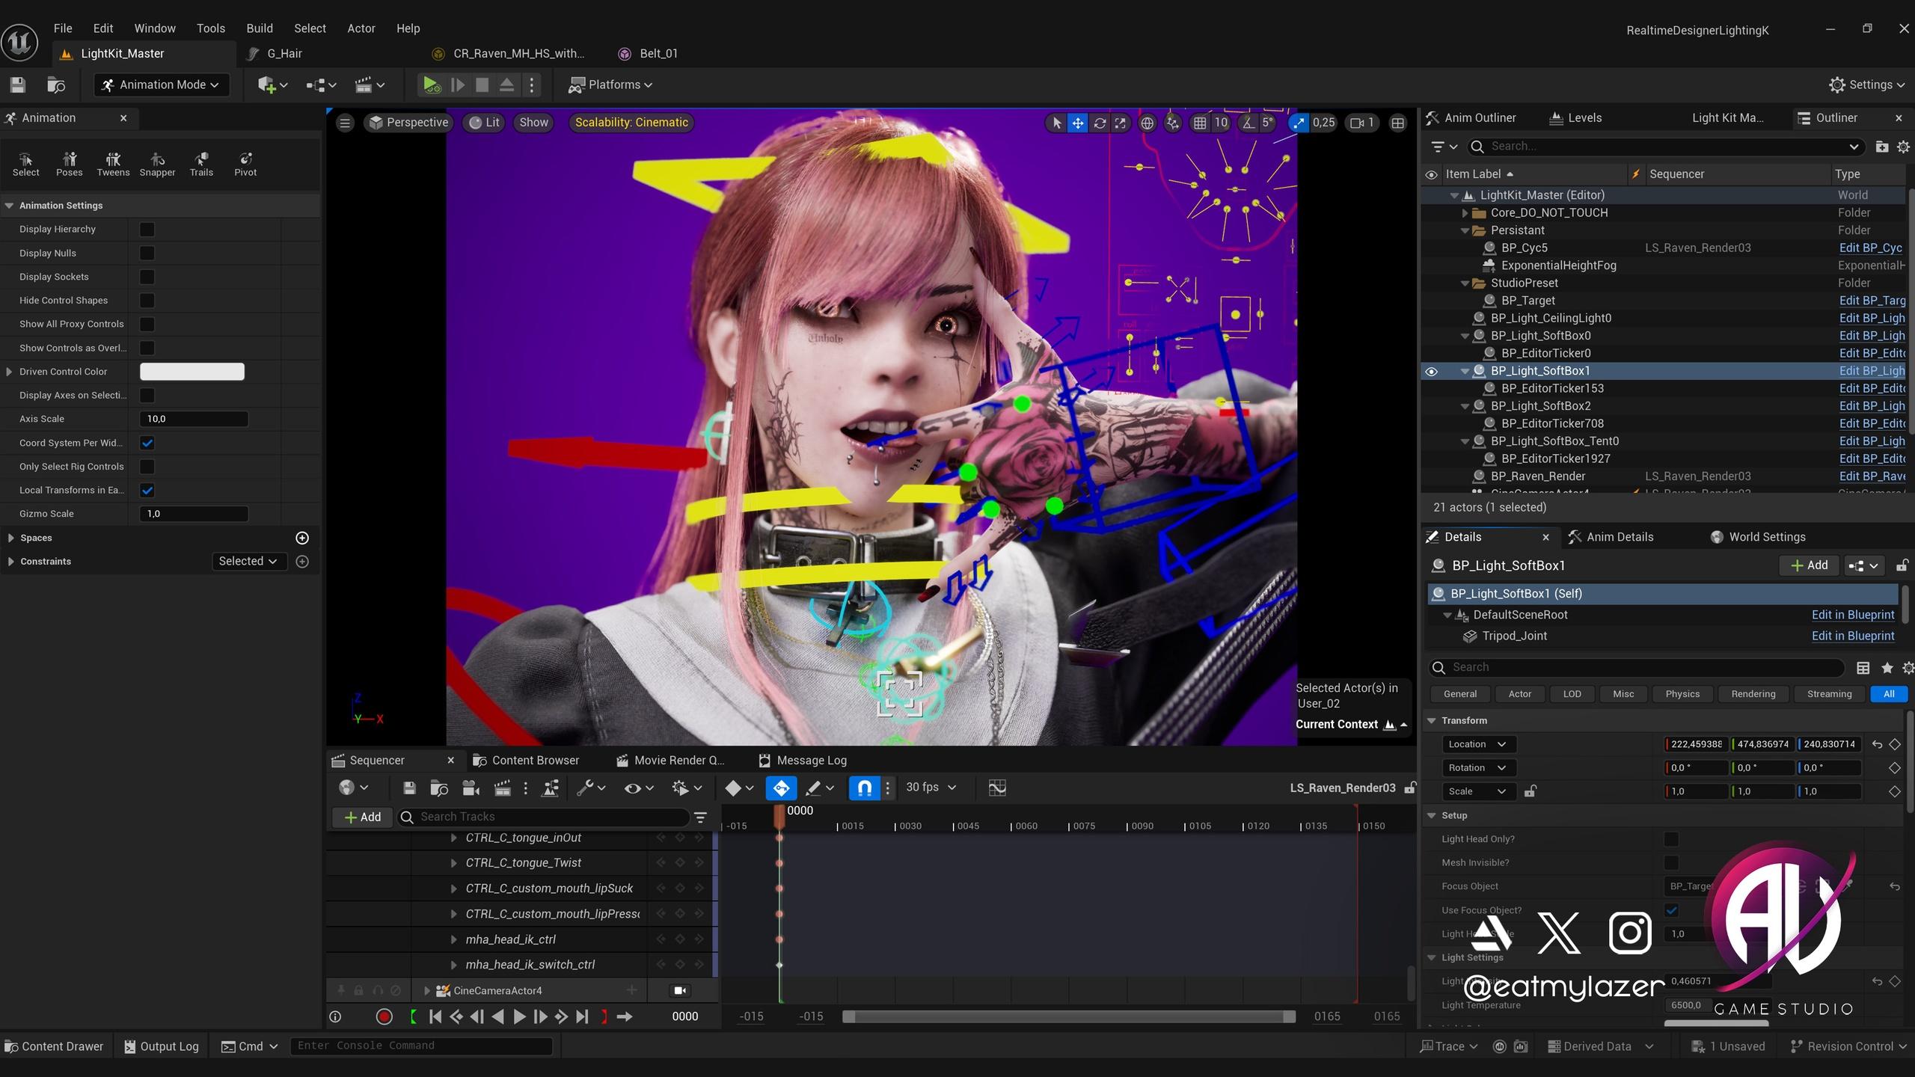The width and height of the screenshot is (1915, 1077).
Task: Open the 30 fps frame rate dropdown
Action: click(931, 788)
